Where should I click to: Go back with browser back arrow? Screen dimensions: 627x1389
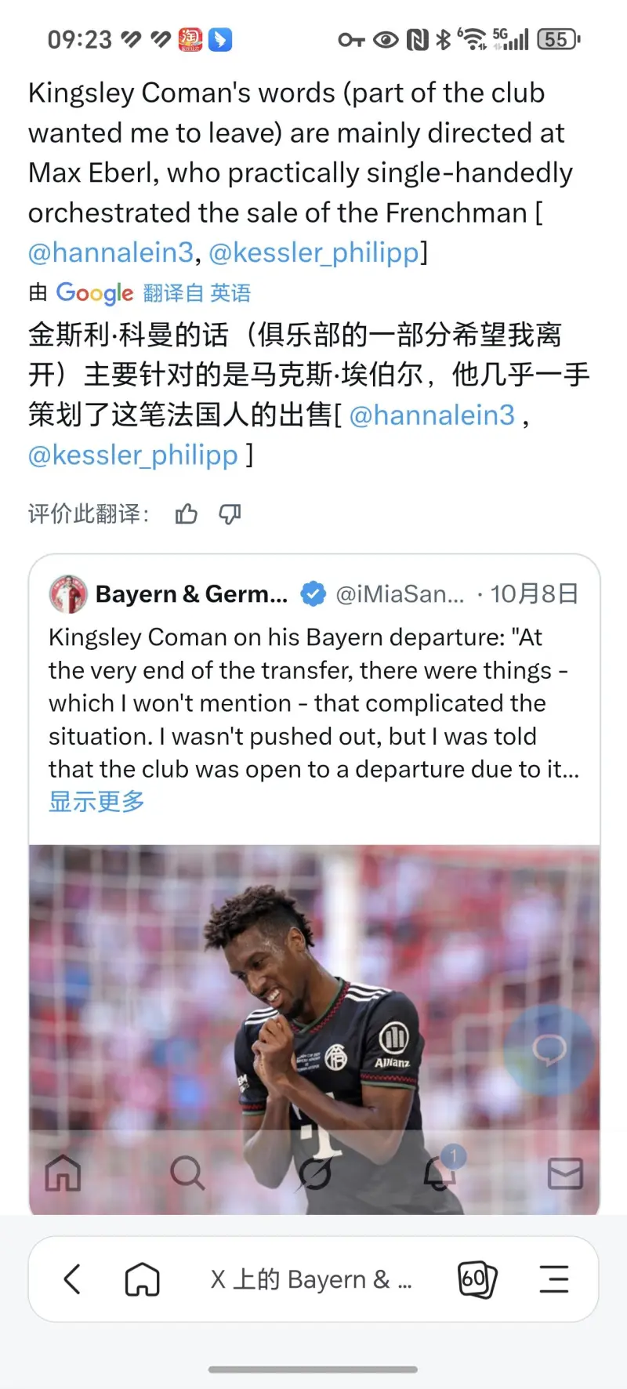pyautogui.click(x=72, y=1278)
